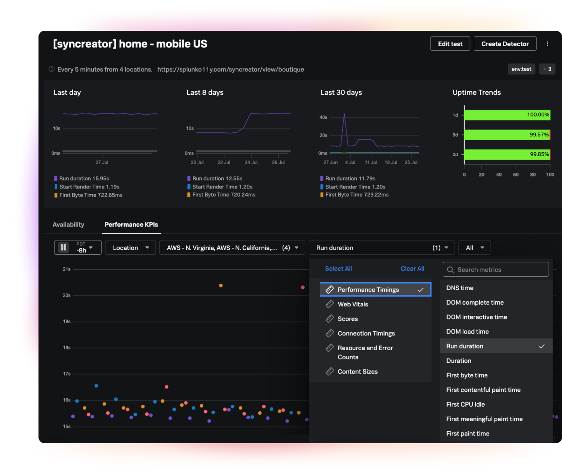The image size is (562, 474).
Task: Open the three-dot overflow menu
Action: click(548, 43)
